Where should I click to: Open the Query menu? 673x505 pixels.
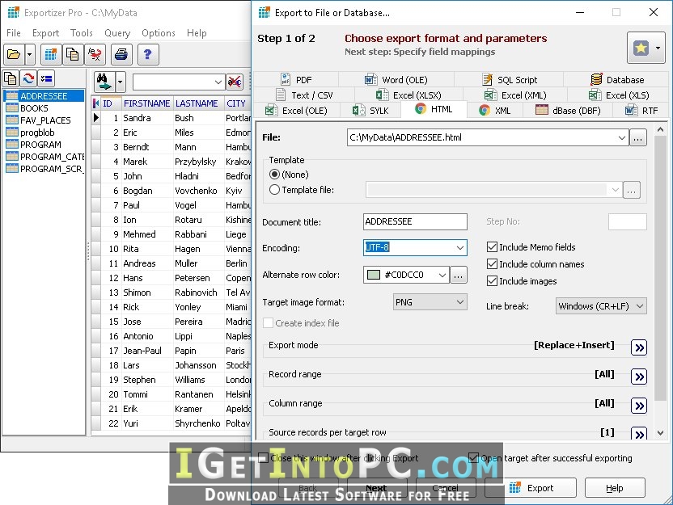(x=117, y=33)
